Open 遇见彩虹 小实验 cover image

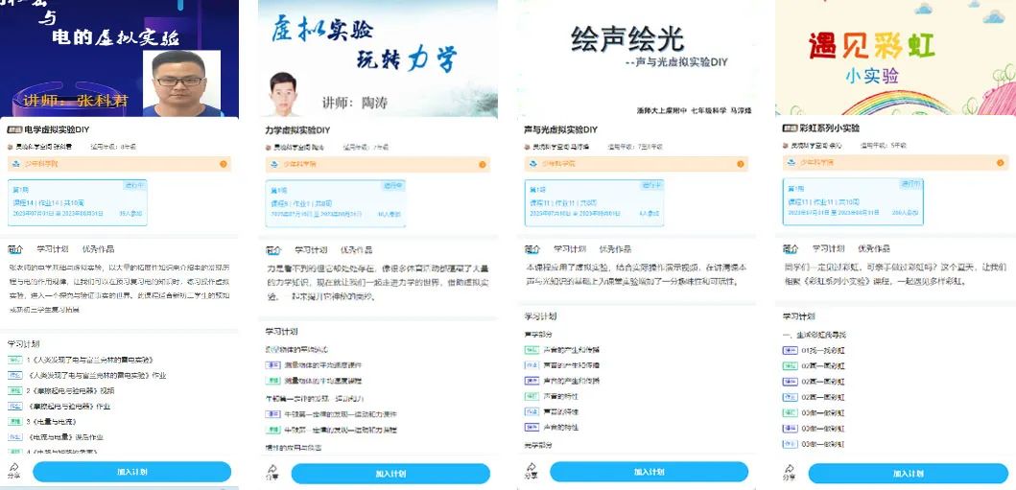pos(895,58)
